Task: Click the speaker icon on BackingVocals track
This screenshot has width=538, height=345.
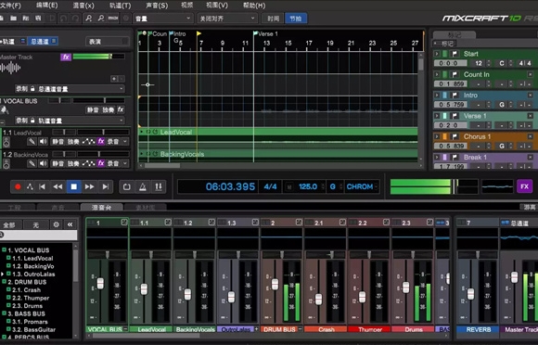Action: [x=43, y=163]
